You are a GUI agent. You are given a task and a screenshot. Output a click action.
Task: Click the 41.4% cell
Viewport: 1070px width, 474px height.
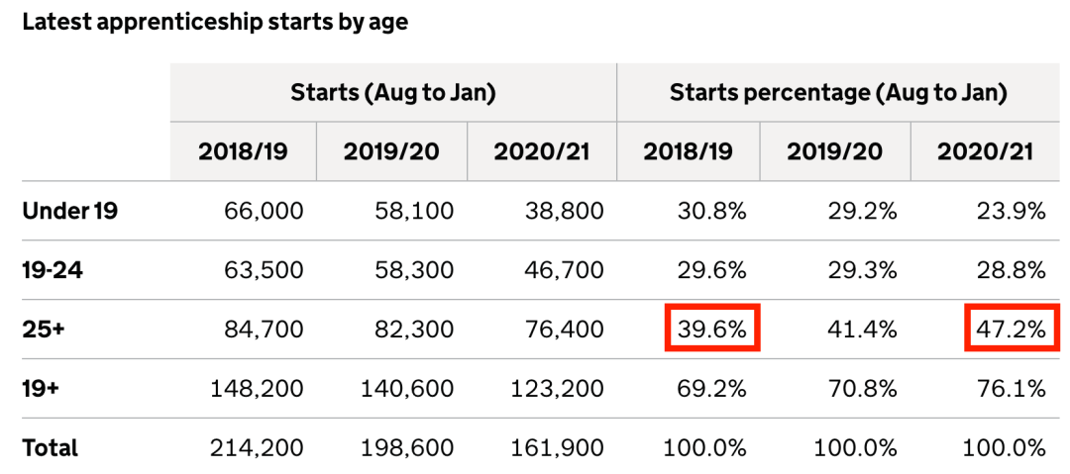tap(863, 329)
